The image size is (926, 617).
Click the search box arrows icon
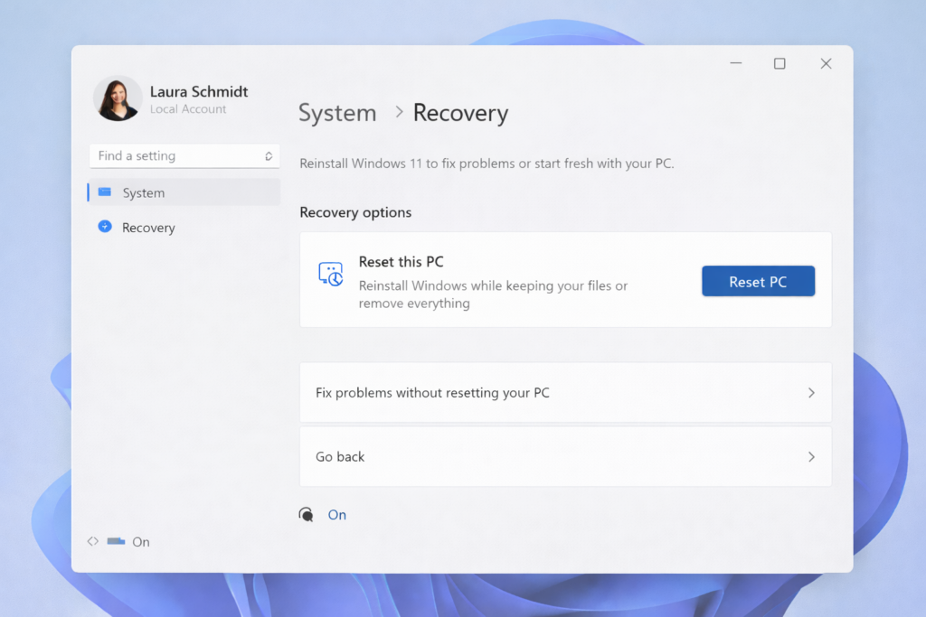[269, 156]
